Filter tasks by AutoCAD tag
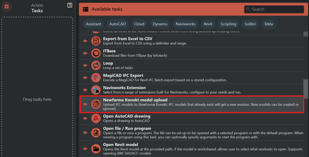Screen dimensions: 309x157 click(x=118, y=24)
